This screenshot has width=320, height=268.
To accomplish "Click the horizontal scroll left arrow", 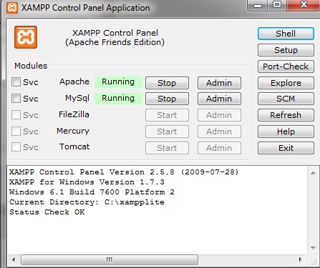I will click(x=14, y=259).
